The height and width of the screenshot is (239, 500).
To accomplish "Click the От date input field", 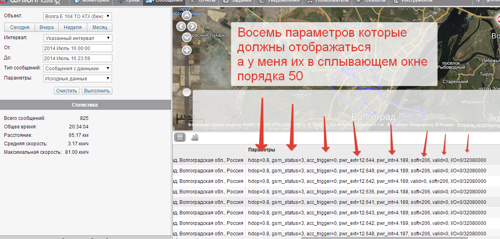I will 78,48.
